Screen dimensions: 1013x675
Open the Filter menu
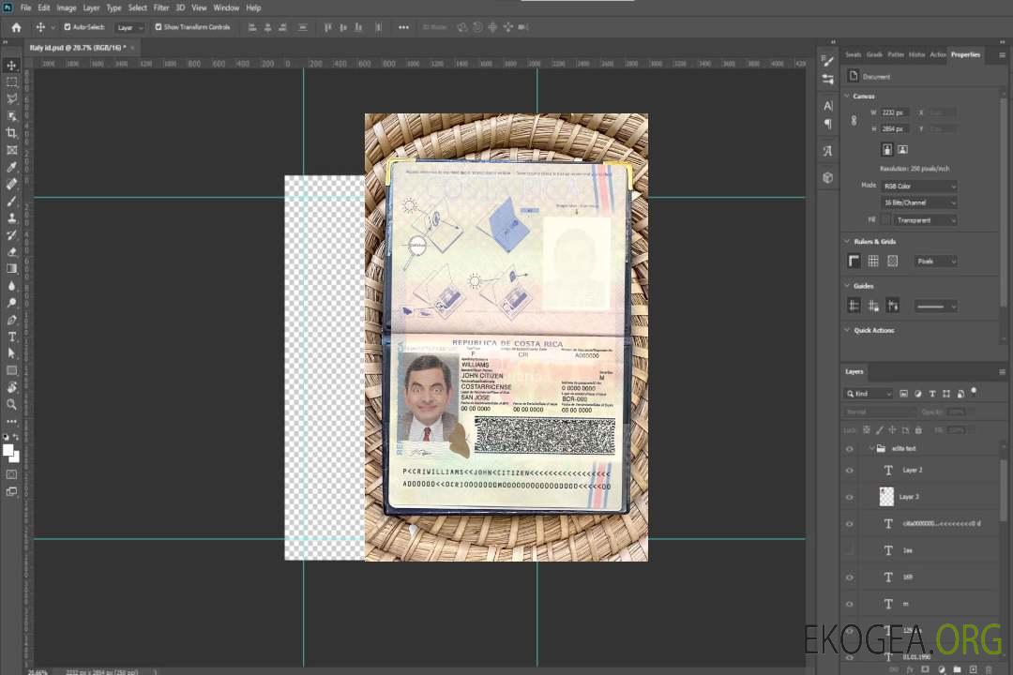[x=161, y=7]
